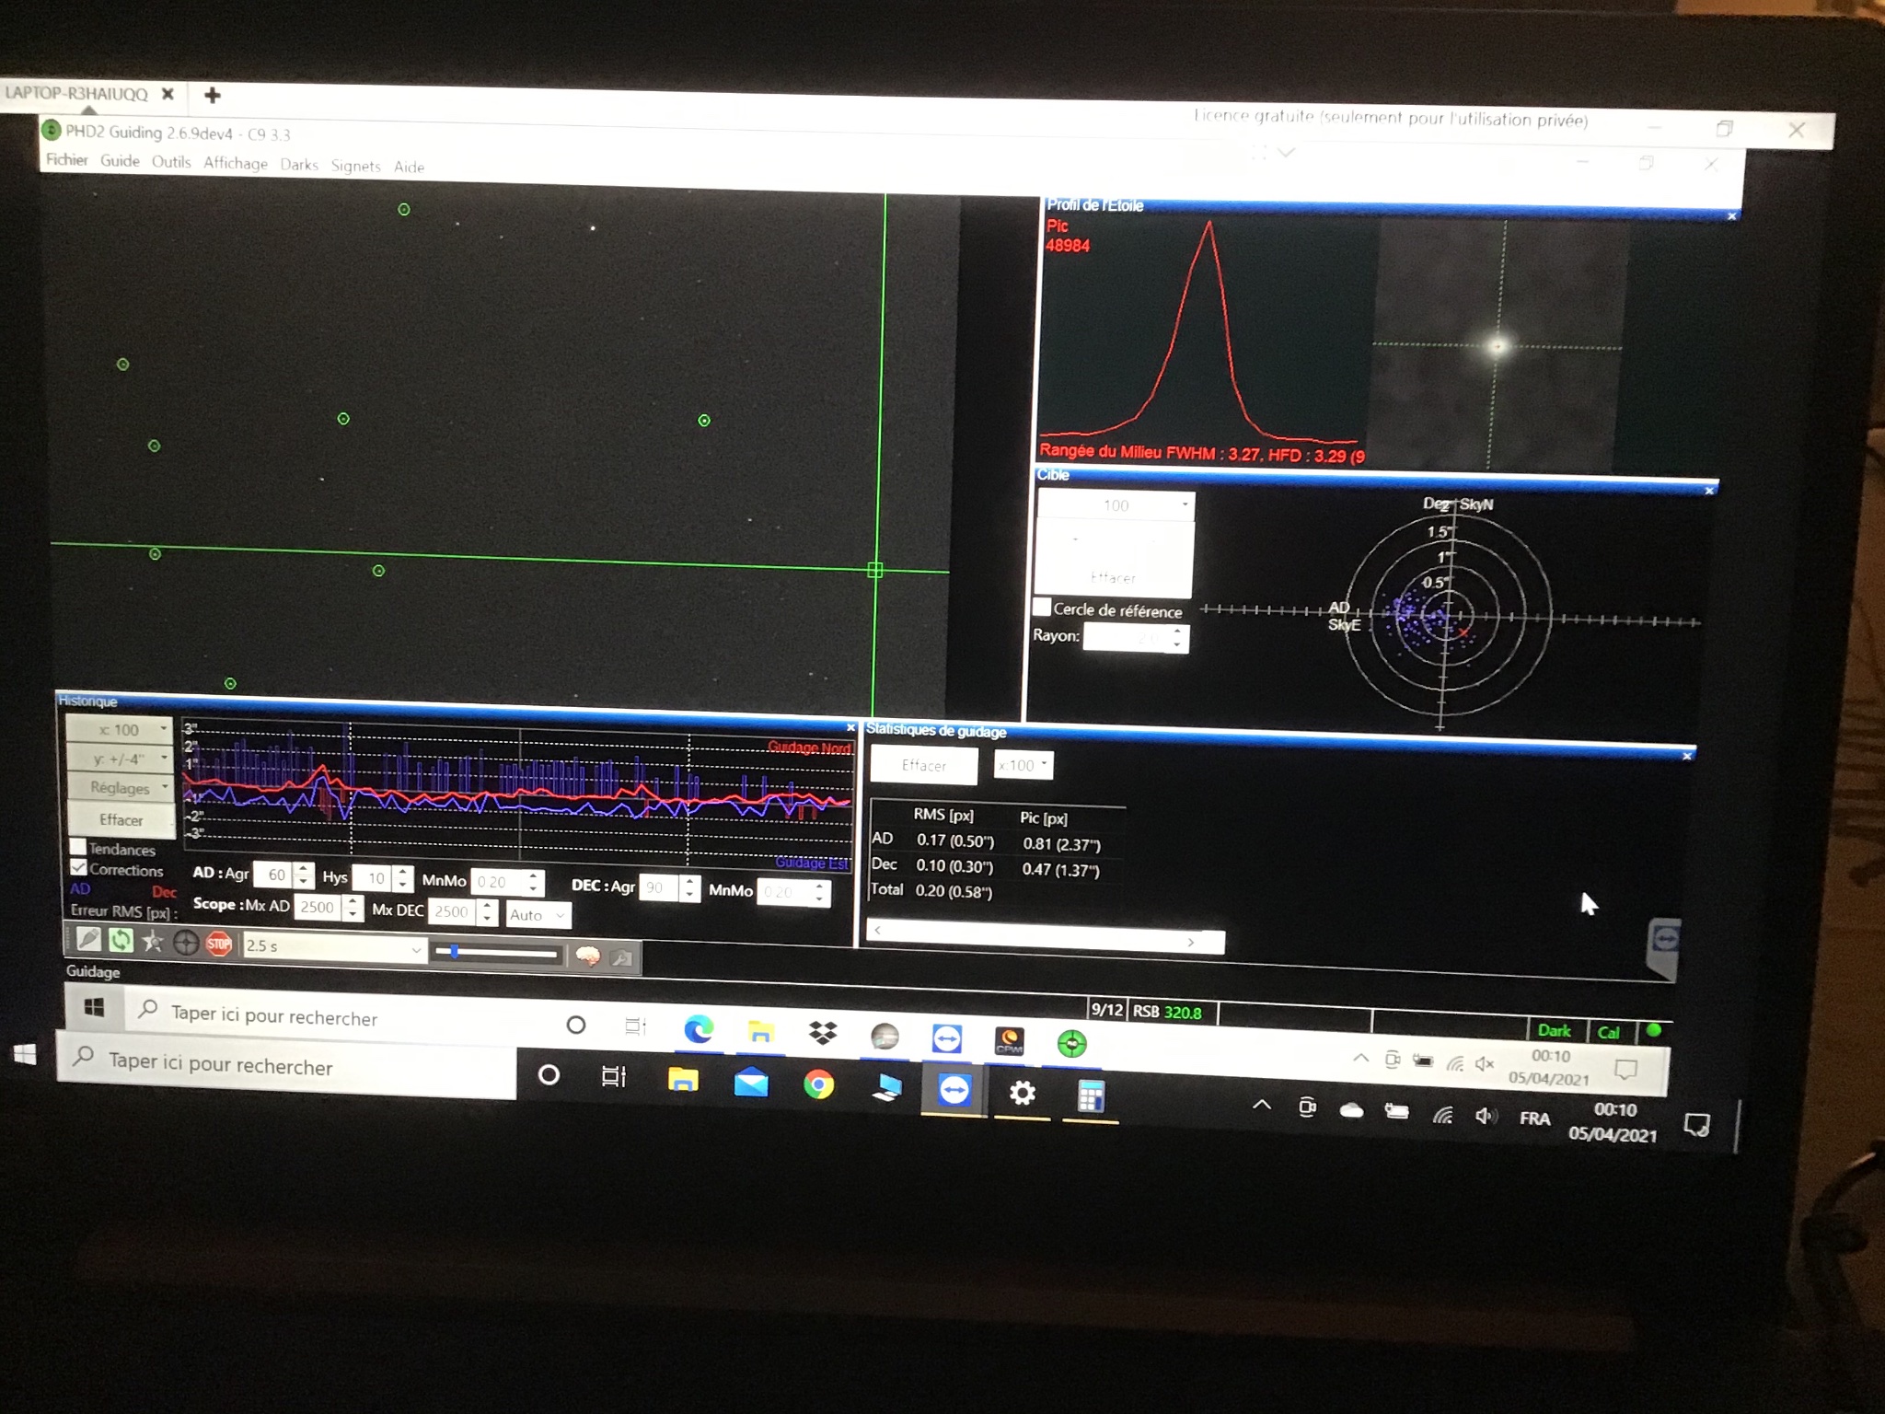Image resolution: width=1885 pixels, height=1414 pixels.
Task: Open the Aide menu
Action: click(x=409, y=167)
